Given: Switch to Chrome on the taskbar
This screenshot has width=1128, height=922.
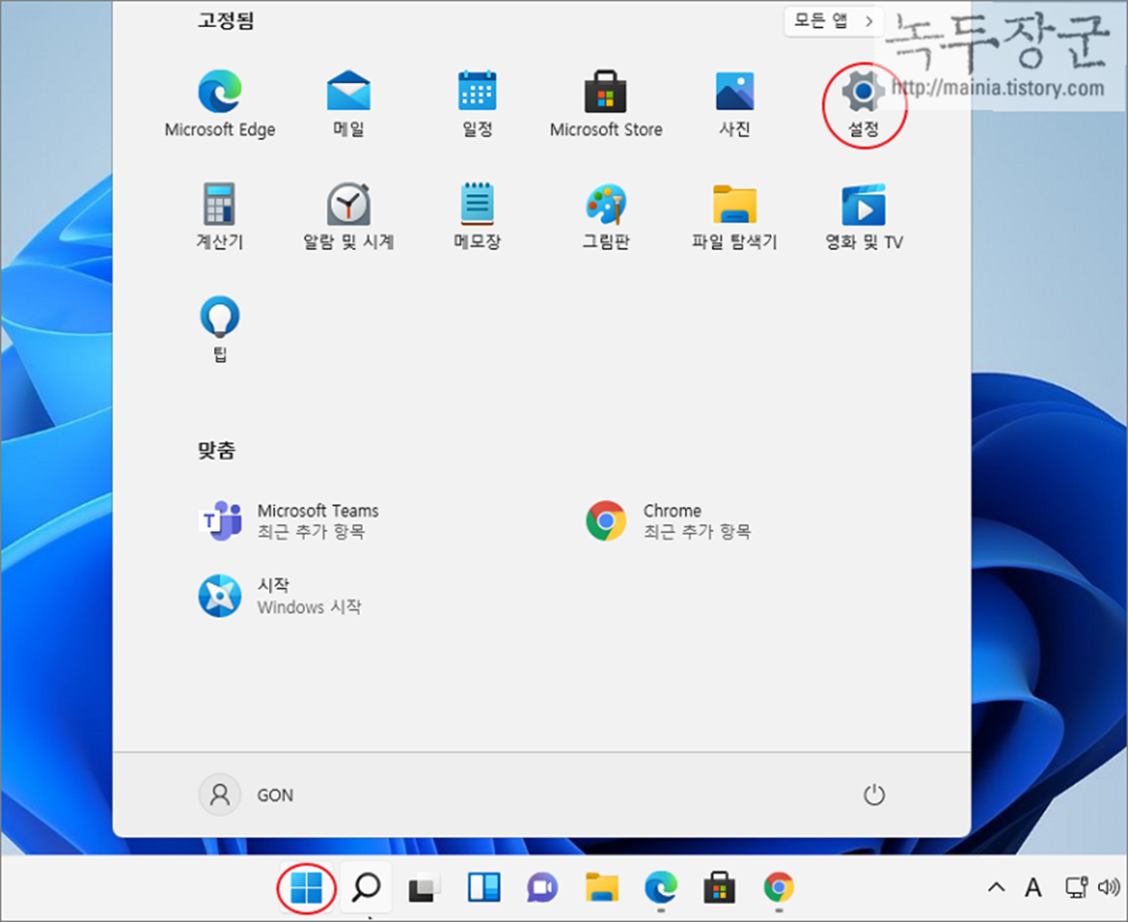Looking at the screenshot, I should click(779, 888).
